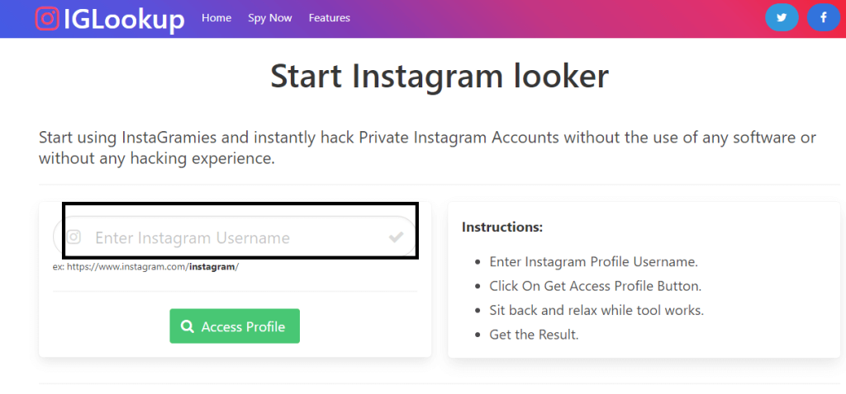This screenshot has height=394, width=846.
Task: Select the Sit back and relax instruction
Action: [x=596, y=310]
